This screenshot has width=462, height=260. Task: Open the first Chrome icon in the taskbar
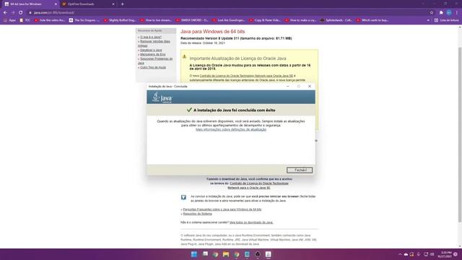click(x=215, y=254)
